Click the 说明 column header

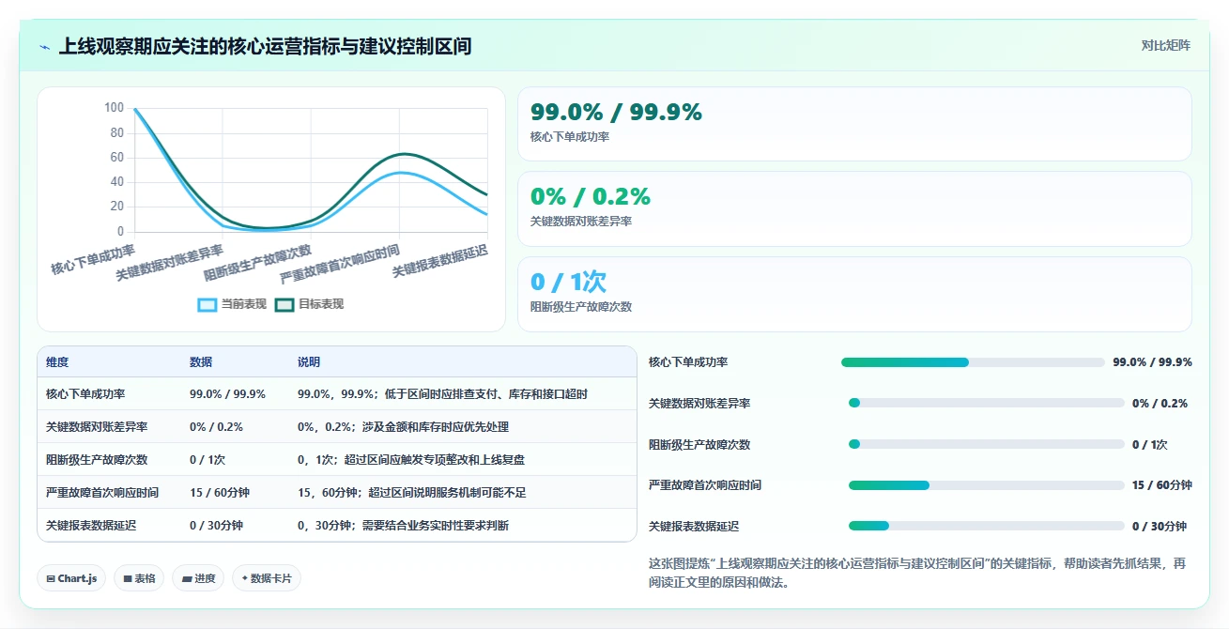[x=309, y=362]
